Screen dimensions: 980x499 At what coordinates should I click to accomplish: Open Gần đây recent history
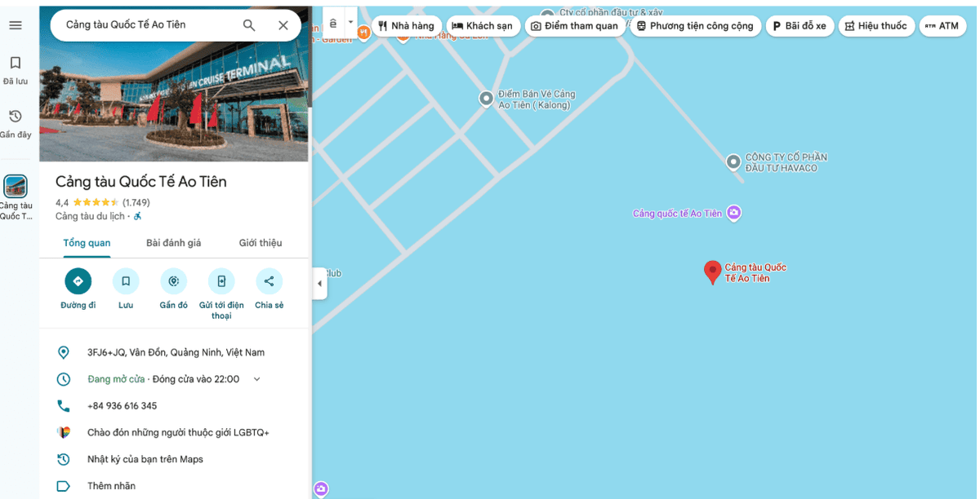point(16,124)
